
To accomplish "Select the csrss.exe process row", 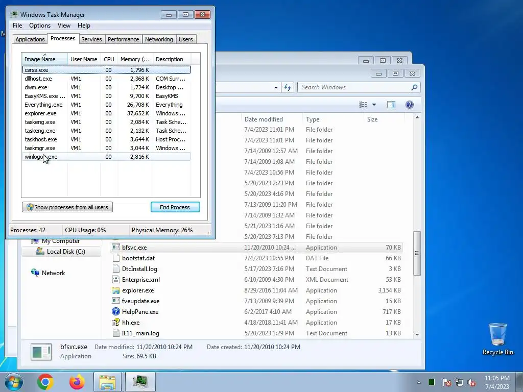I will 106,70.
